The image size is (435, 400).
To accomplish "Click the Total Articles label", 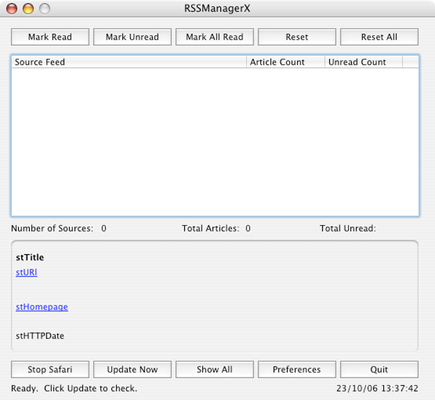I will point(210,228).
